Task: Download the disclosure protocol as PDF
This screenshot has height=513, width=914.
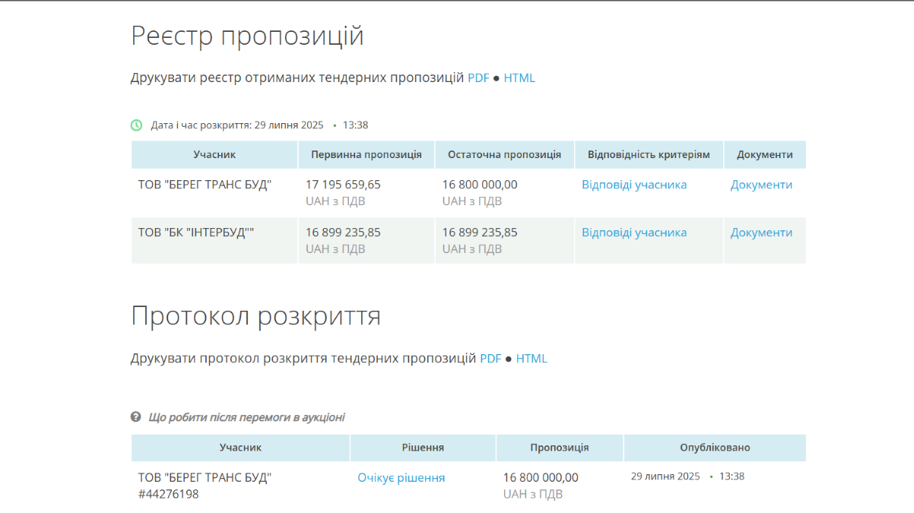Action: (x=490, y=358)
